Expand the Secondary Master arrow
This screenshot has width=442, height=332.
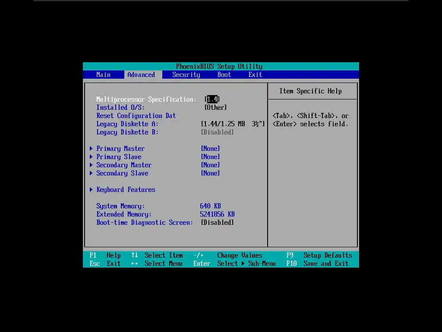click(91, 165)
